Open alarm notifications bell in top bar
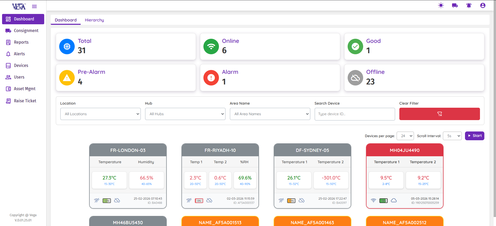Image resolution: width=496 pixels, height=226 pixels. coord(469,5)
